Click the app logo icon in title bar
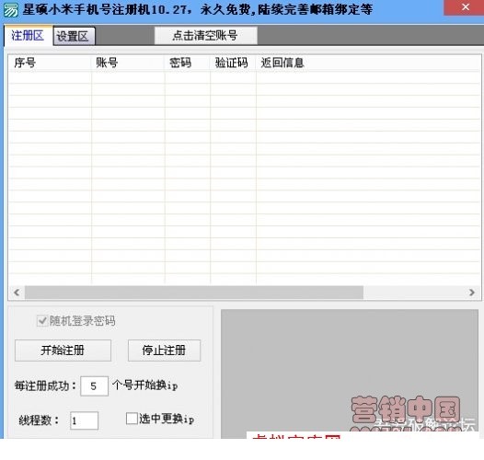The width and height of the screenshot is (484, 460). [x=11, y=9]
